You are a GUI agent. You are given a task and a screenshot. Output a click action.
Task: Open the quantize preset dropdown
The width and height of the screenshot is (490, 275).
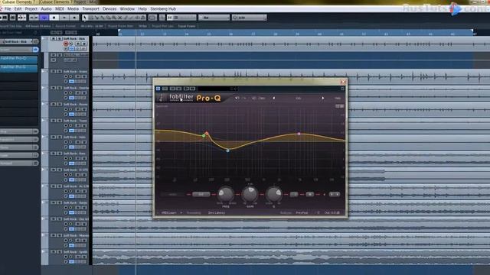(x=250, y=18)
